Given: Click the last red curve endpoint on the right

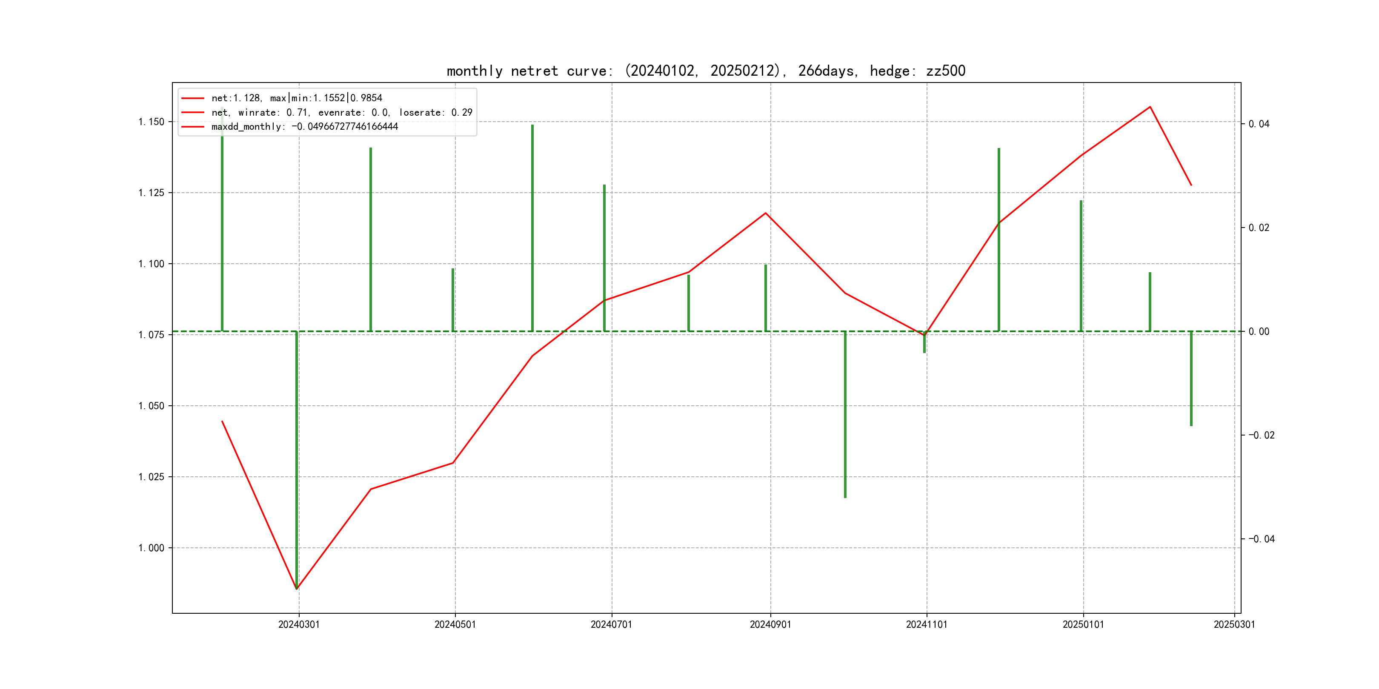Looking at the screenshot, I should [1191, 185].
